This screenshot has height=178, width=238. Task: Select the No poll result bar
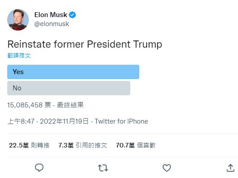point(69,88)
